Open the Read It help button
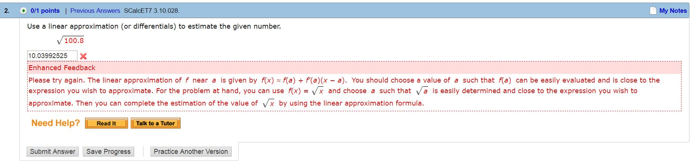This screenshot has height=161, width=691. point(106,123)
